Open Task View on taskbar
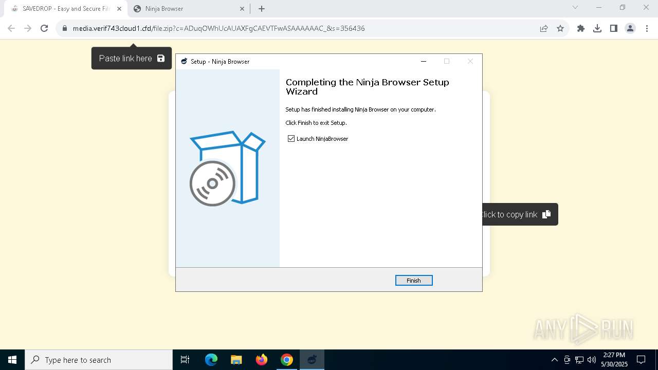 185,360
